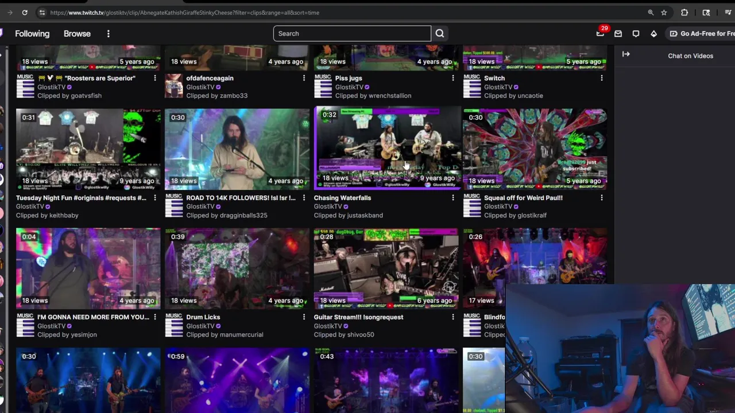Open clipper profile glostikralf

point(532,215)
